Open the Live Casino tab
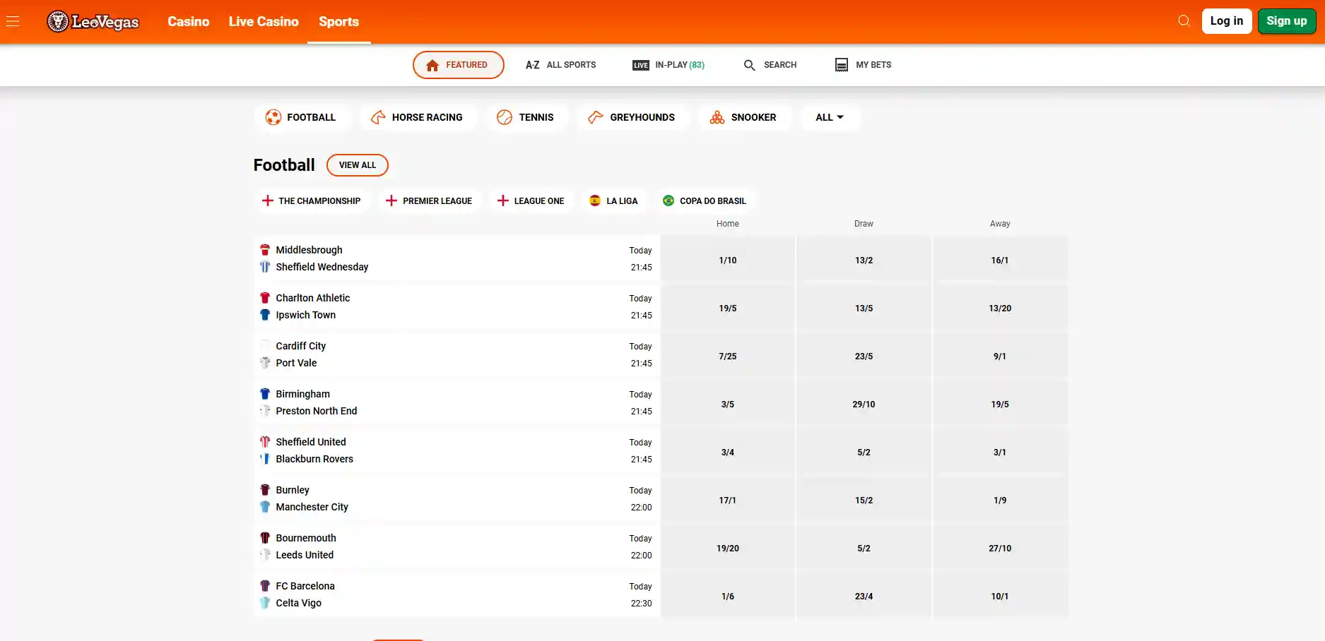 click(264, 21)
